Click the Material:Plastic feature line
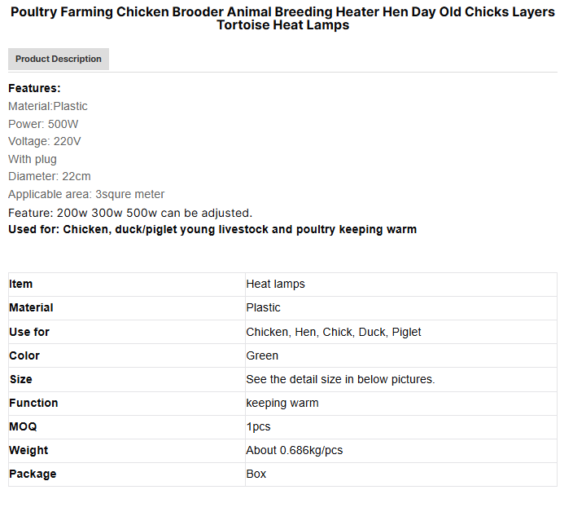Viewport: 573px width, 512px height. pos(48,106)
